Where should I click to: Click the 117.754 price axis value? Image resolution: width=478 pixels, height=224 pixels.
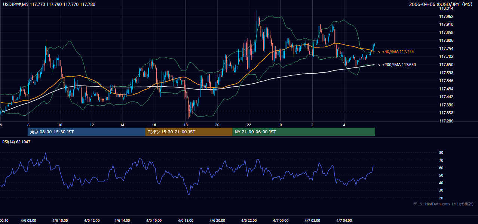[446, 49]
